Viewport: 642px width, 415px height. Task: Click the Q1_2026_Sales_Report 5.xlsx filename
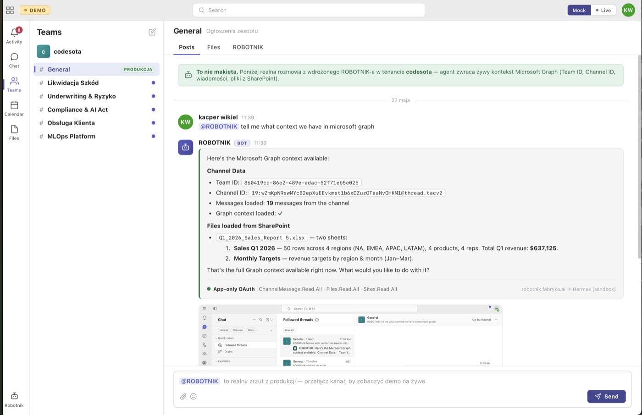262,238
